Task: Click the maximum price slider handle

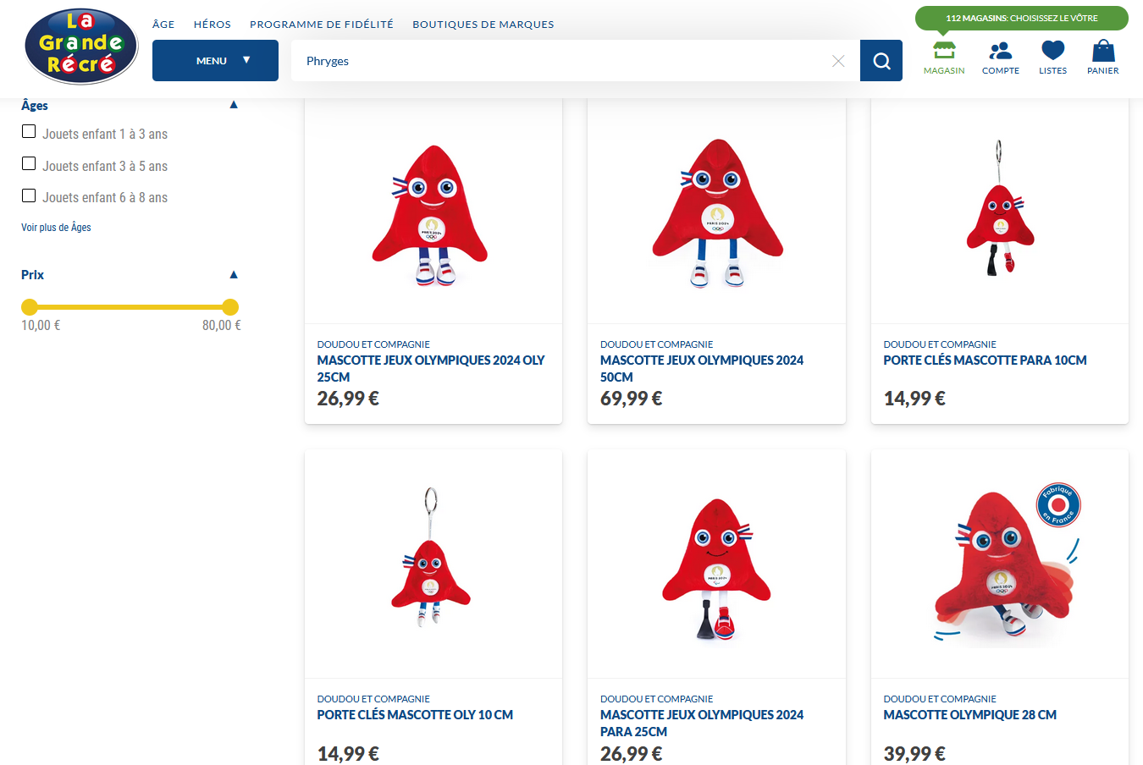Action: (x=229, y=307)
